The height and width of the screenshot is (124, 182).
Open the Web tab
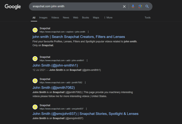tap(76, 18)
